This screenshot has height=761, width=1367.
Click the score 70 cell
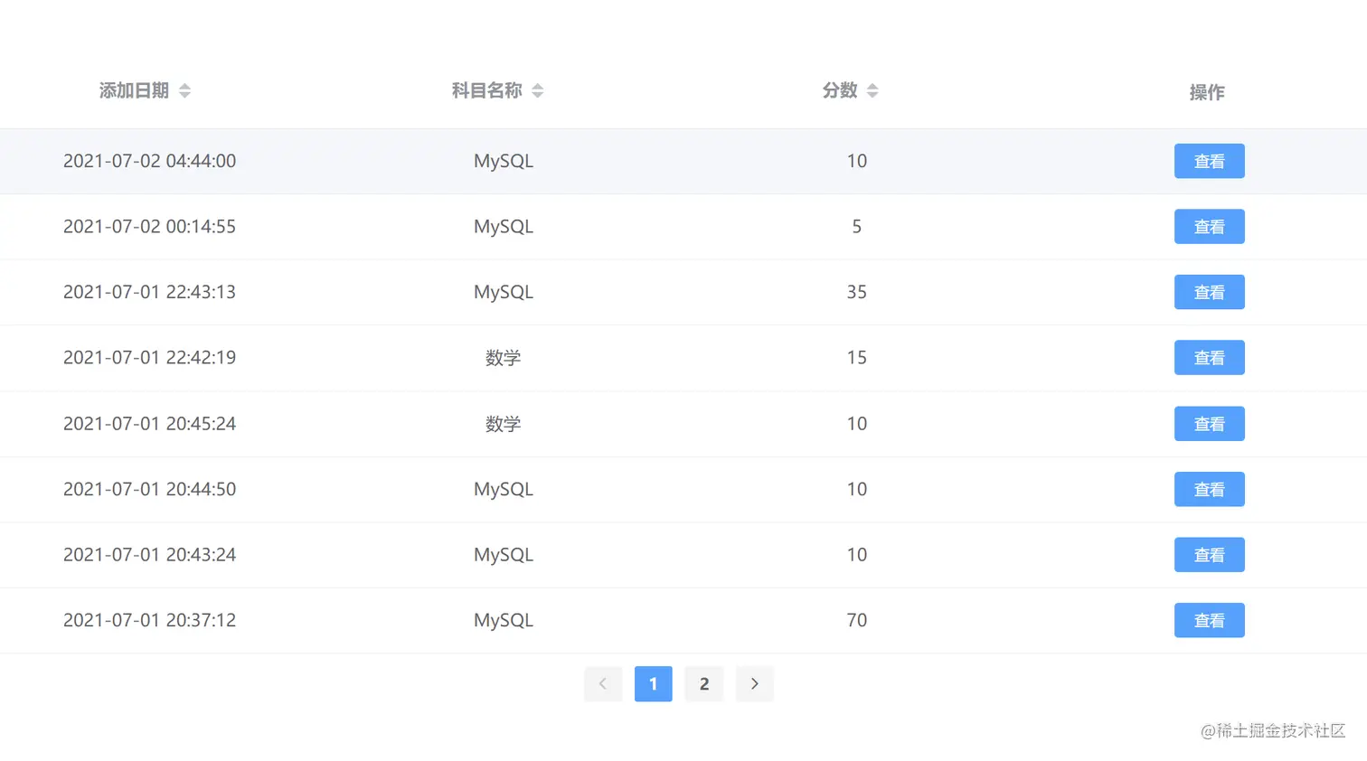point(857,620)
